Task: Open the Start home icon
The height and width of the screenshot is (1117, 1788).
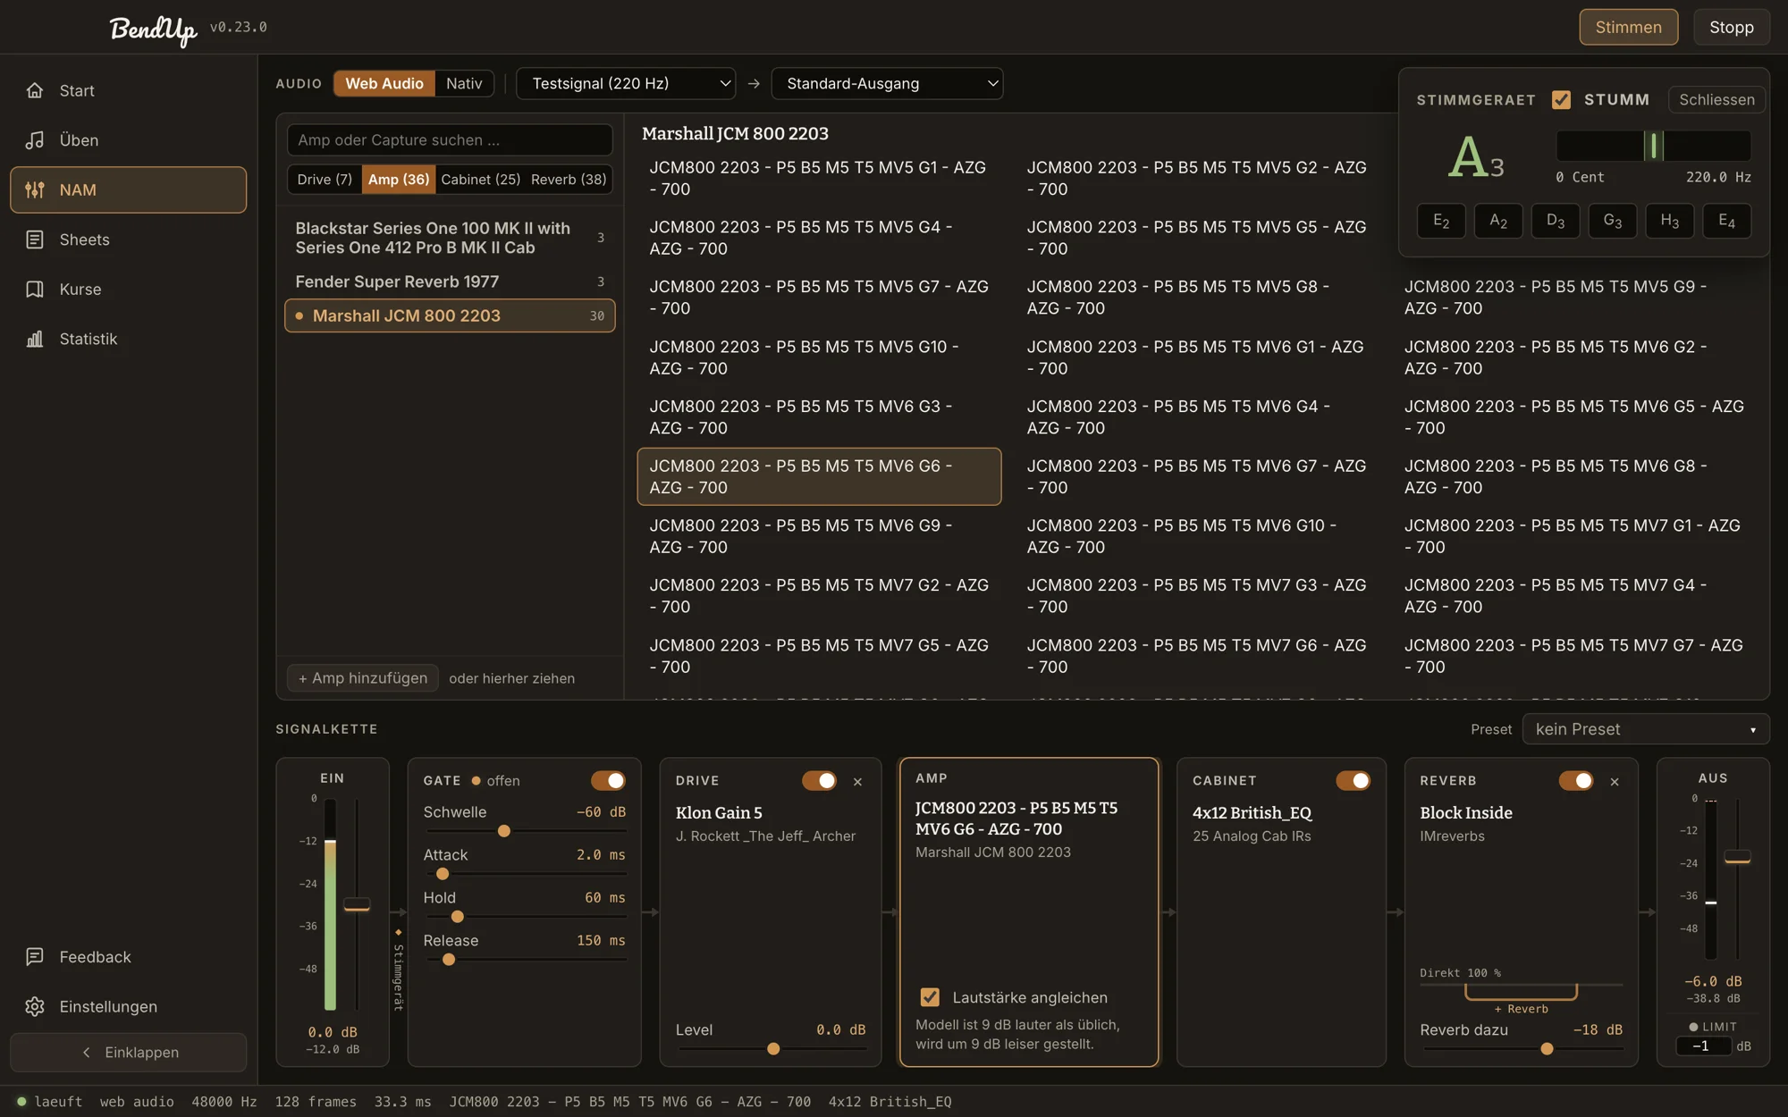Action: tap(35, 90)
